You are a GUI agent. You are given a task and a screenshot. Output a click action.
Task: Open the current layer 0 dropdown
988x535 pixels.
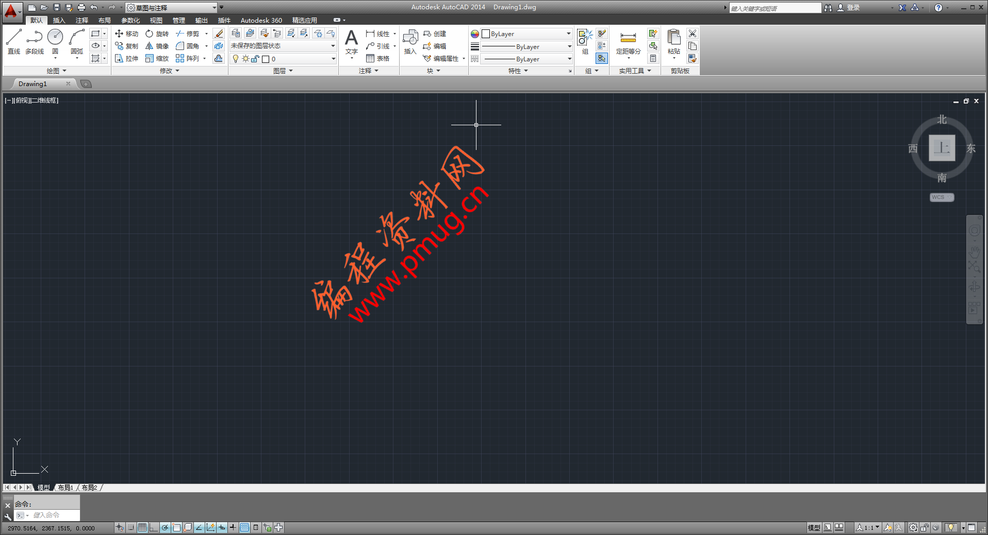(283, 59)
